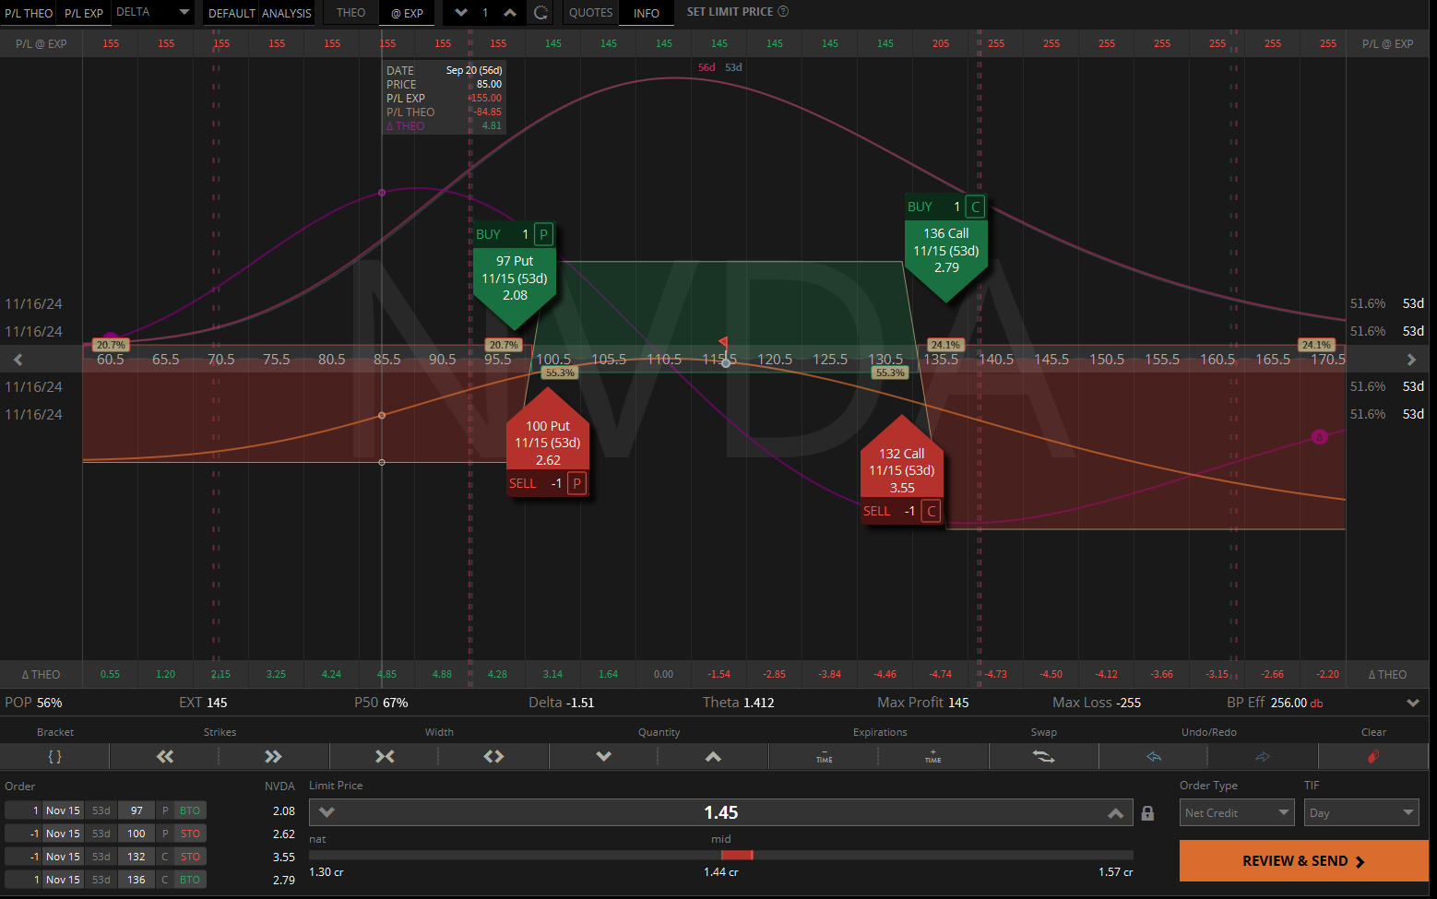The width and height of the screenshot is (1437, 899).
Task: Click the Redo arrow icon
Action: 1263,756
